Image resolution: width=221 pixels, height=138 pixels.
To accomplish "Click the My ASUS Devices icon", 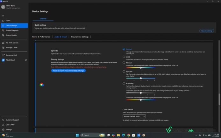I will click(x=3, y=43).
